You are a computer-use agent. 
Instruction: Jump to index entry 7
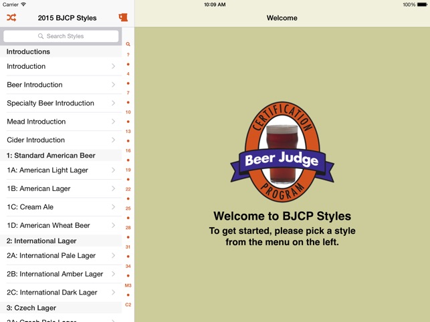point(128,93)
